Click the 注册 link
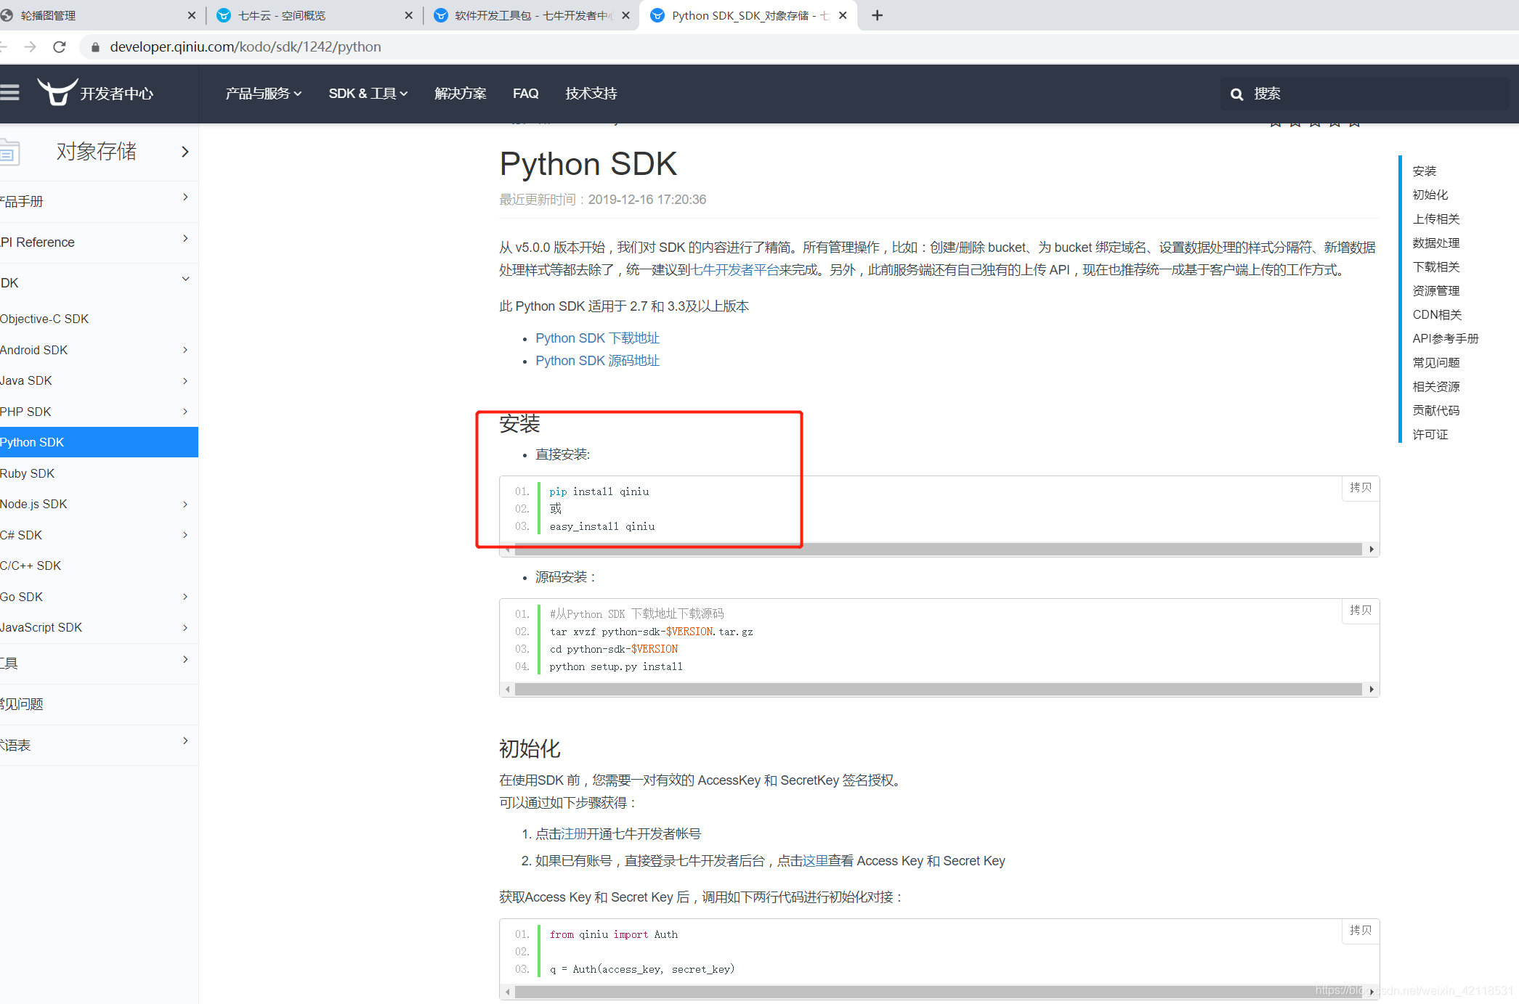 click(x=574, y=834)
